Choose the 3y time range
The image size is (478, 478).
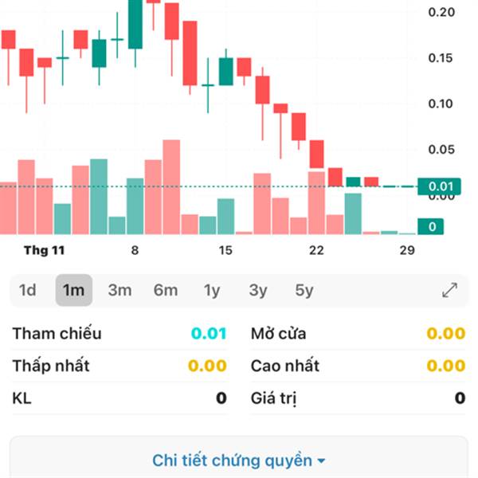tap(258, 290)
